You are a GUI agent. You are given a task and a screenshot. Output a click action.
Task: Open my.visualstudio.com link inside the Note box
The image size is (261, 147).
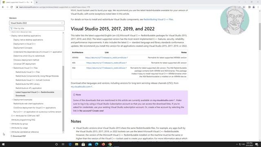(164, 100)
